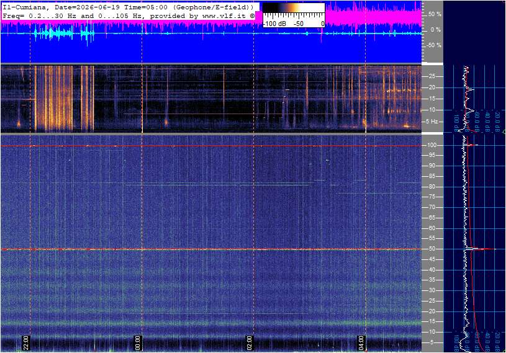Click the 30 frequency axis label
This screenshot has width=506, height=353.
(x=431, y=290)
